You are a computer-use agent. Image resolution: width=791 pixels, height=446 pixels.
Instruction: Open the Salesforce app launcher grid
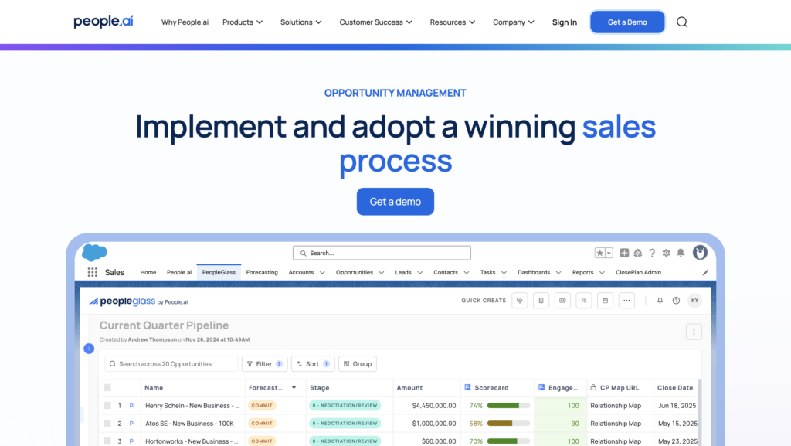point(93,272)
